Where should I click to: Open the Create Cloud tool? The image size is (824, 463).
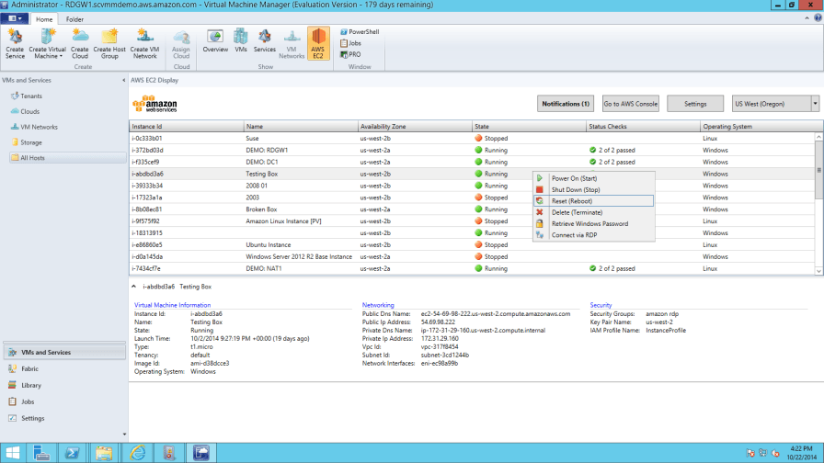(80, 43)
